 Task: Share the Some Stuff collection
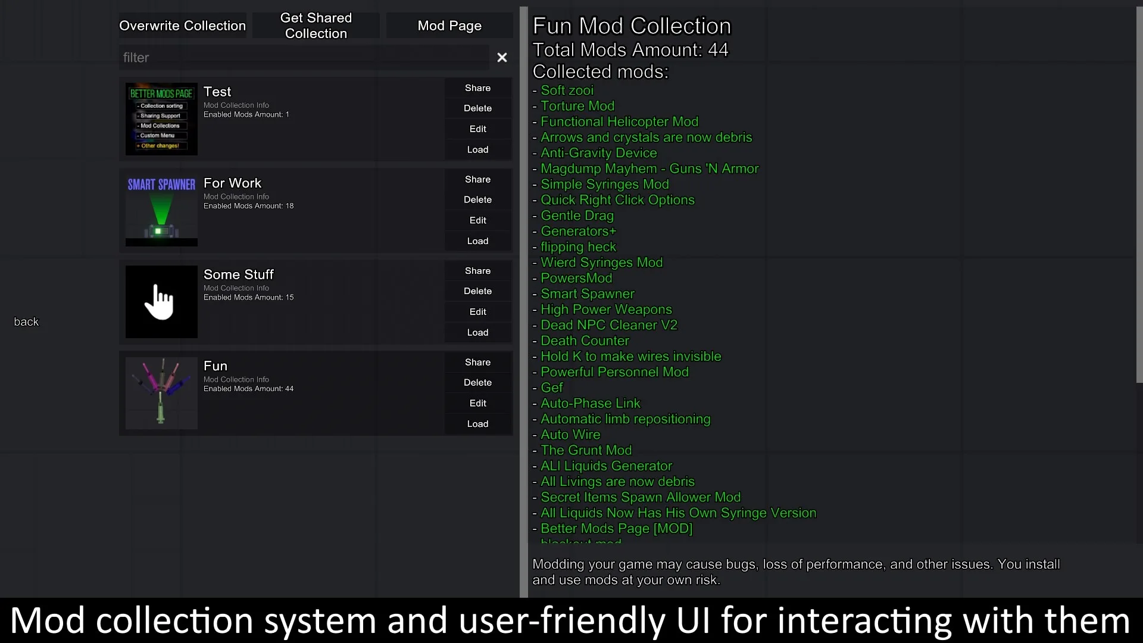[478, 271]
